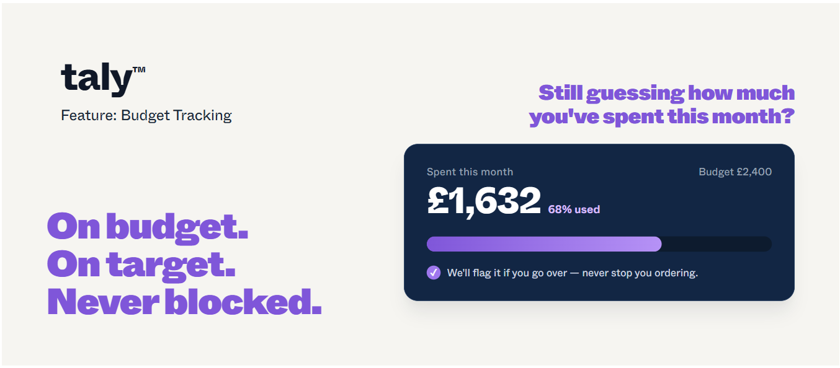Click the £1,632 spent amount
This screenshot has height=368, width=840.
[484, 201]
